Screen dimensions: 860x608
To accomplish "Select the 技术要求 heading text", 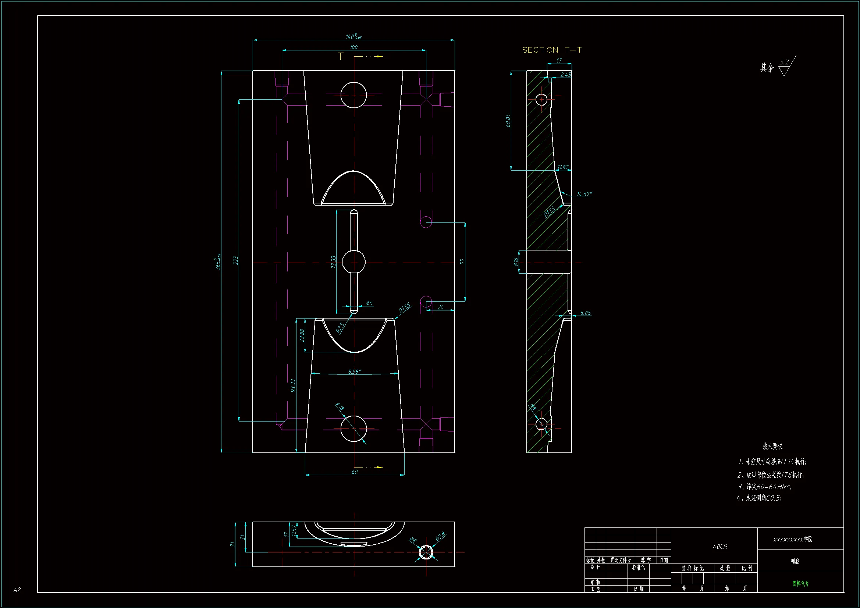I will coord(772,446).
